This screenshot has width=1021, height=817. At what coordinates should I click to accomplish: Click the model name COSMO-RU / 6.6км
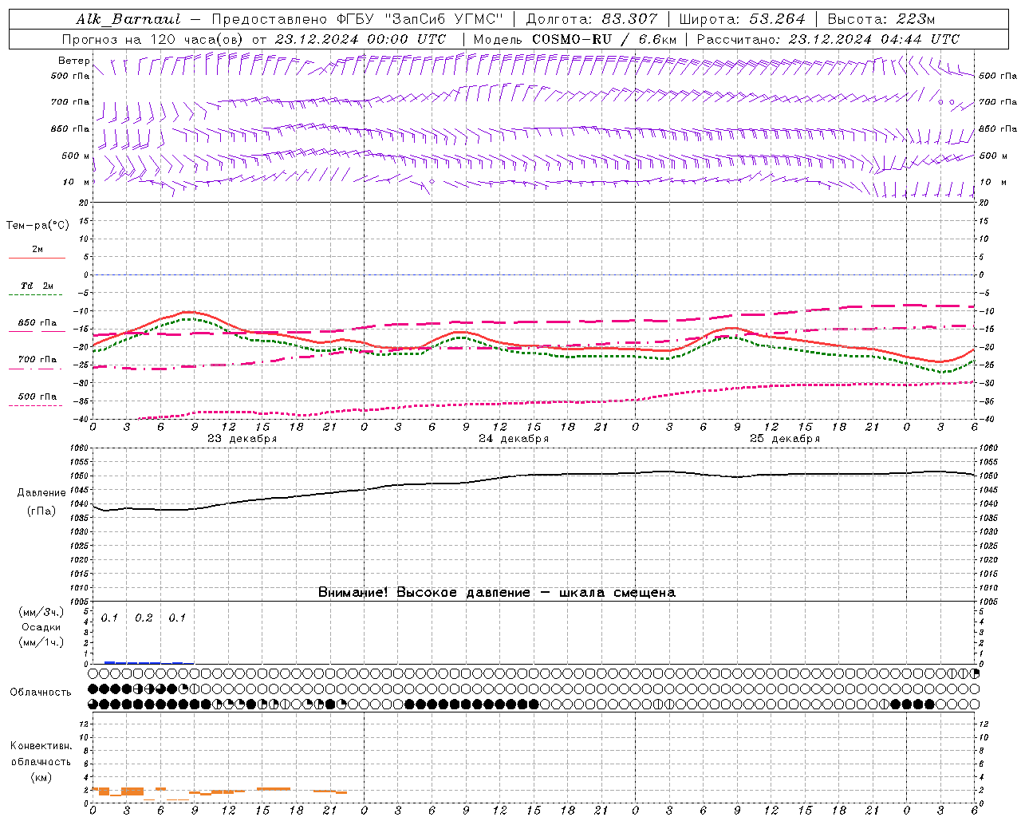pos(604,39)
